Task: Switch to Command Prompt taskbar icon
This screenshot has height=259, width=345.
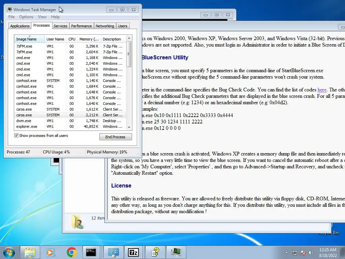Action: [91, 252]
